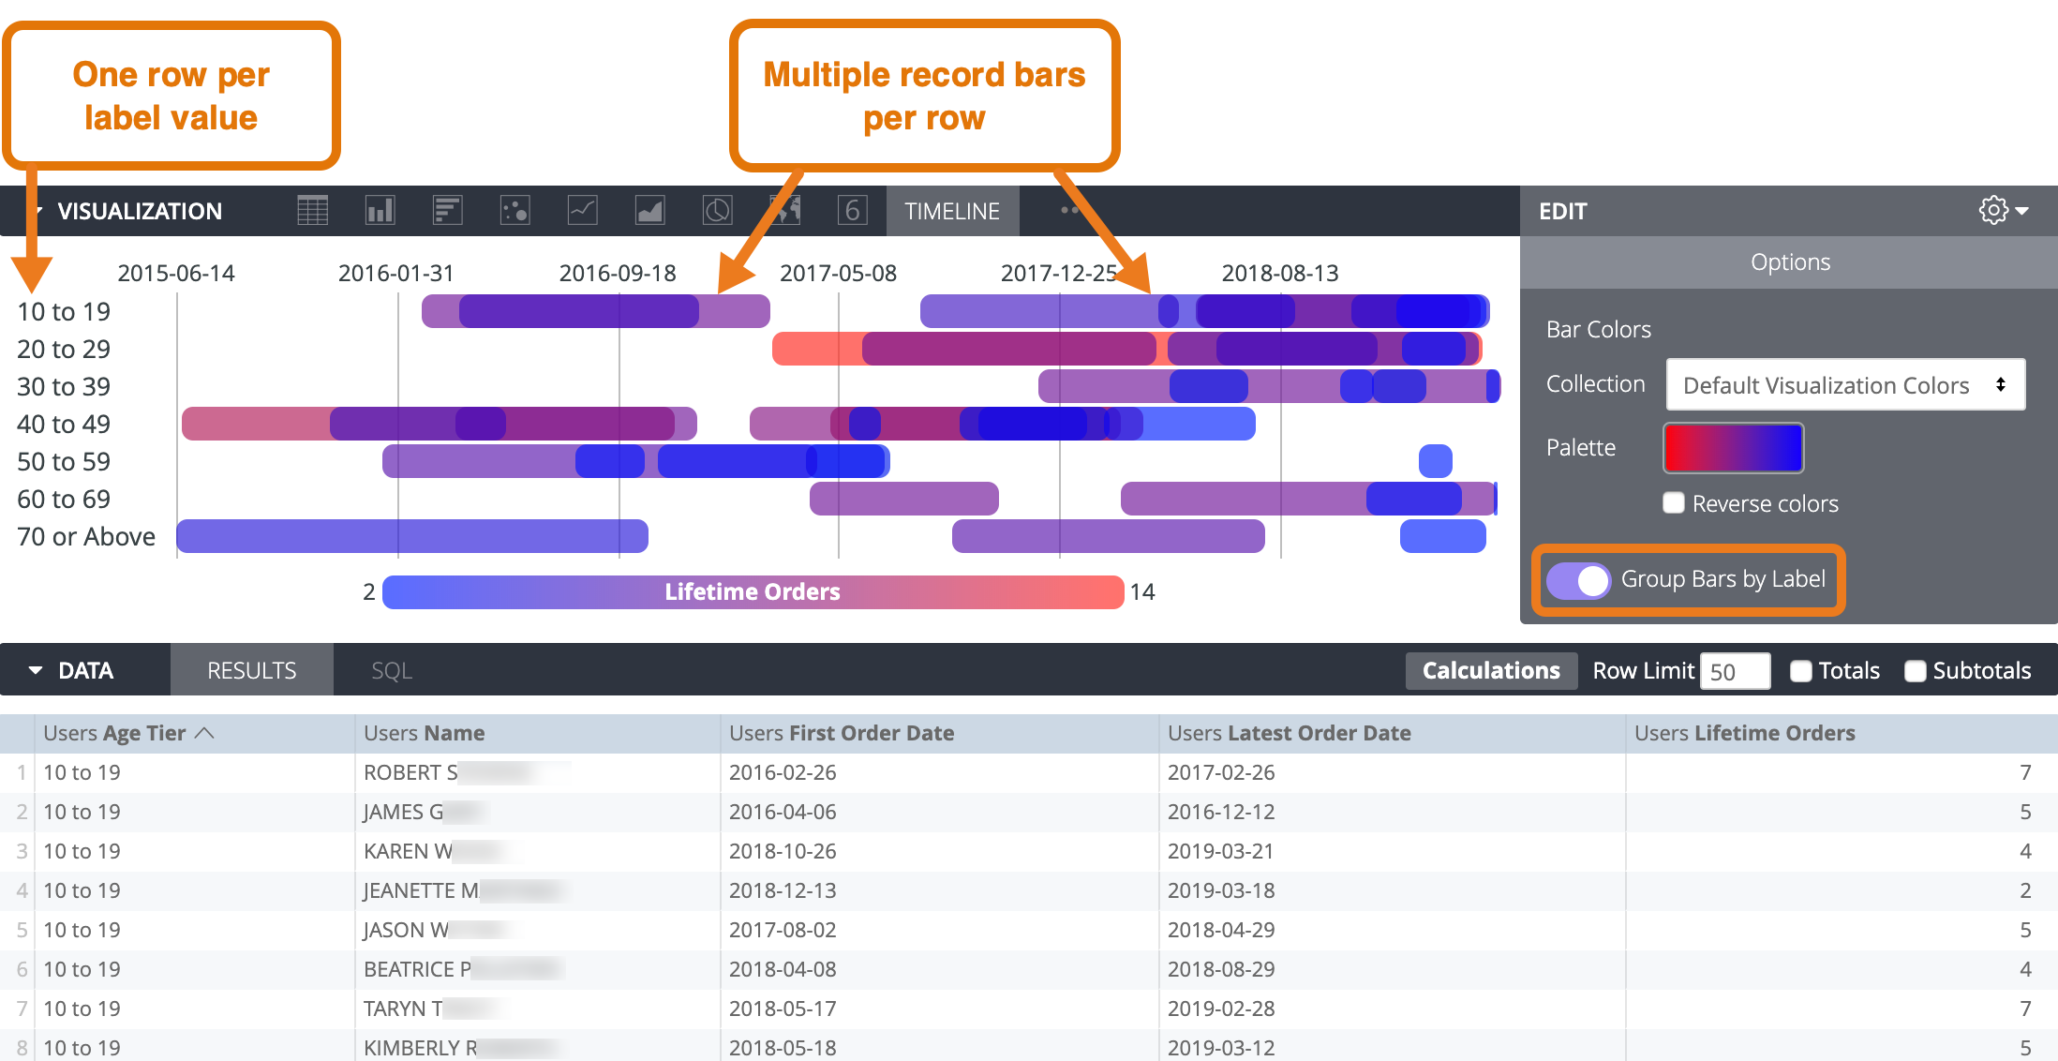The width and height of the screenshot is (2058, 1061).
Task: Select the line chart visualization icon
Action: (x=582, y=210)
